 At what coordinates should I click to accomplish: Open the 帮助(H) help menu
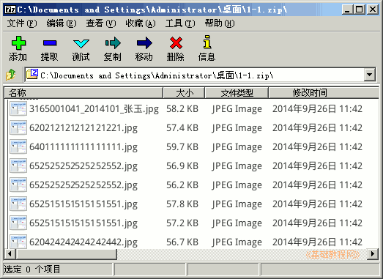[220, 23]
